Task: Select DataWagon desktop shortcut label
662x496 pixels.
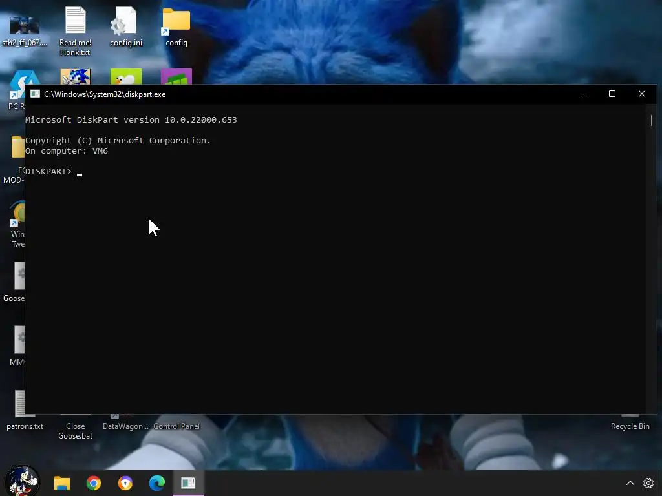Action: click(125, 426)
